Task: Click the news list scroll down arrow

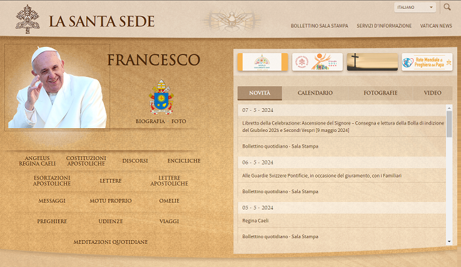Action: coord(449,241)
